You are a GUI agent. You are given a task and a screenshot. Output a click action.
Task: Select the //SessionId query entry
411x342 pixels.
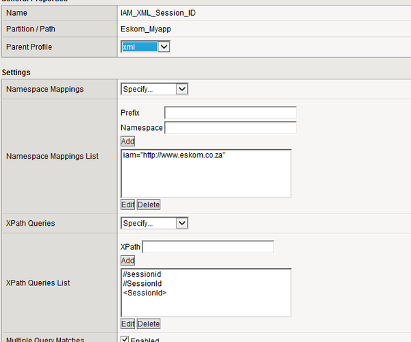[142, 283]
